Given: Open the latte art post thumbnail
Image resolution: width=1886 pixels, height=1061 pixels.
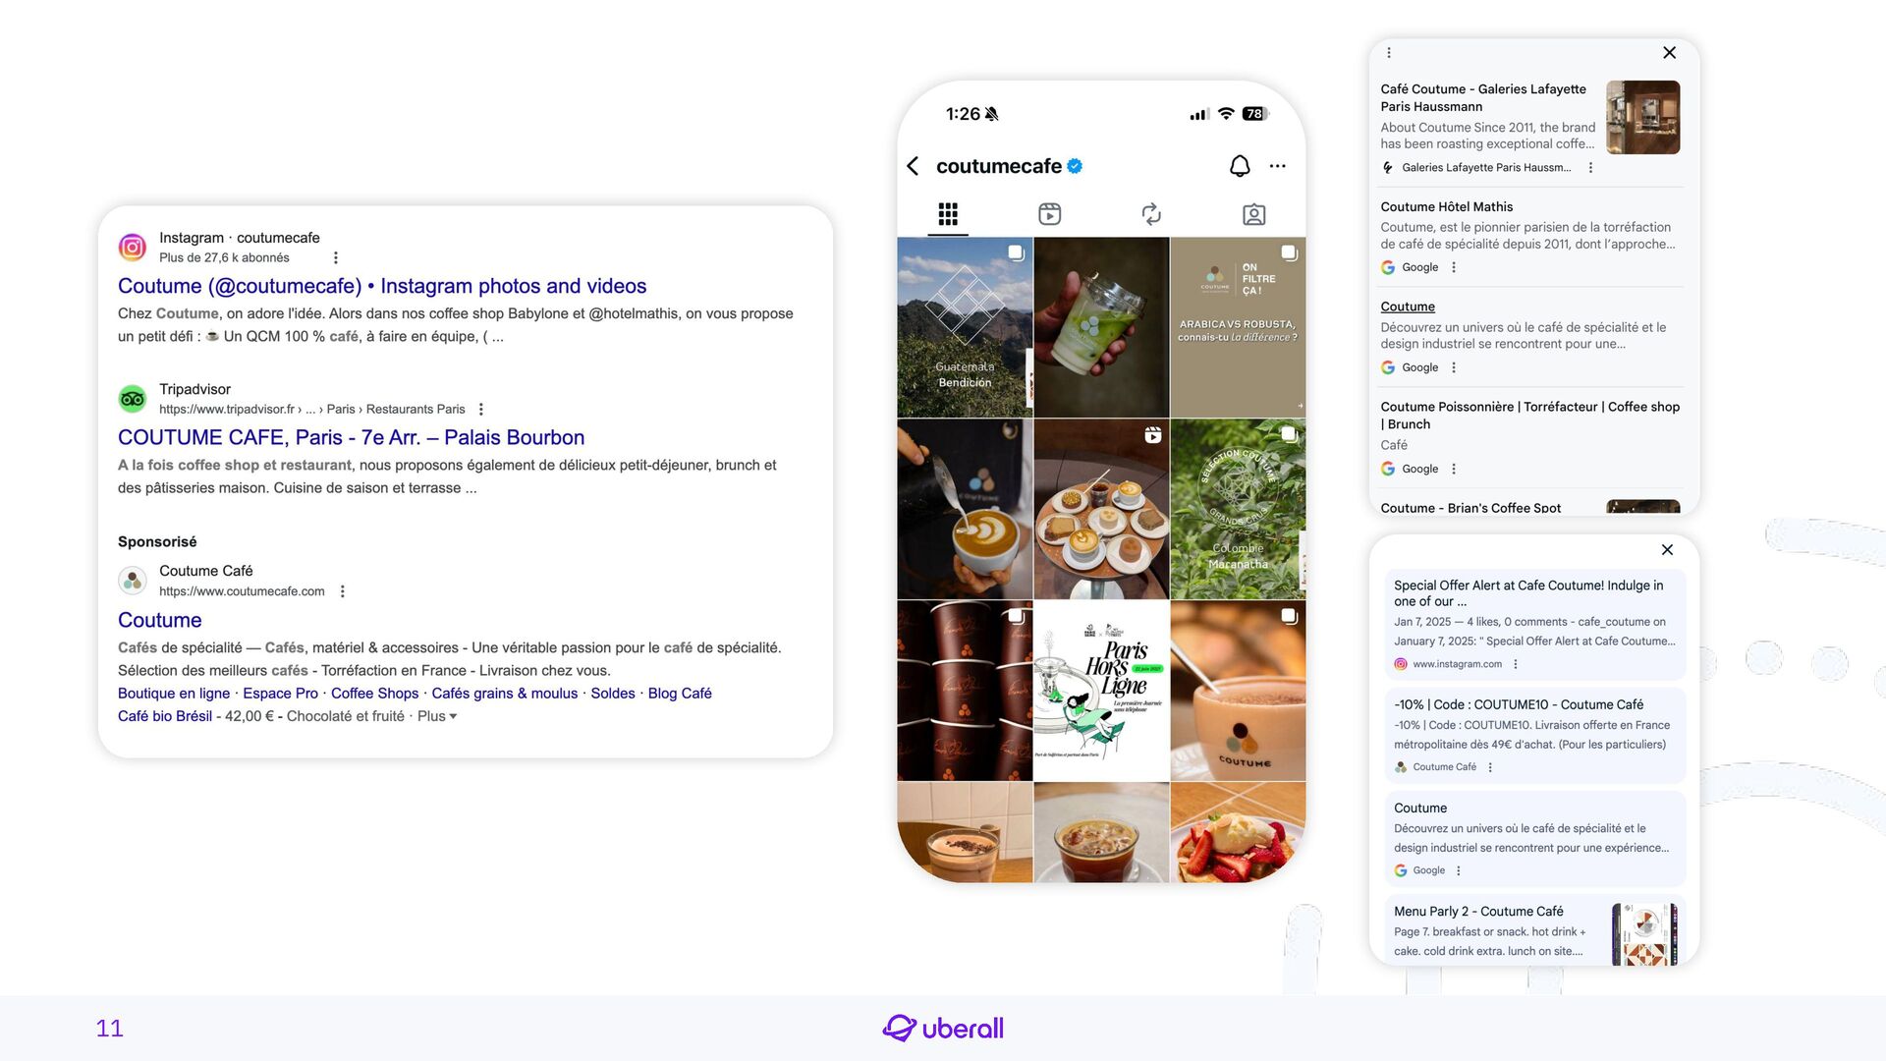Looking at the screenshot, I should click(965, 509).
